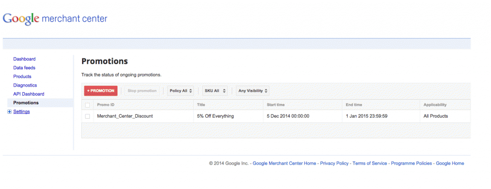
Task: Select Promotions in the sidebar
Action: coord(26,103)
